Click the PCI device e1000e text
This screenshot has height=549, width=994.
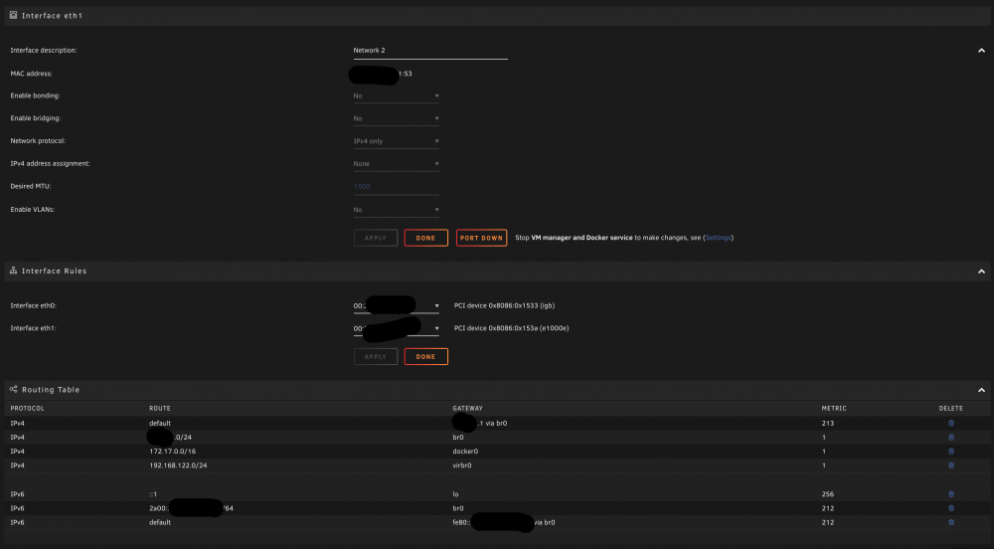pos(512,328)
